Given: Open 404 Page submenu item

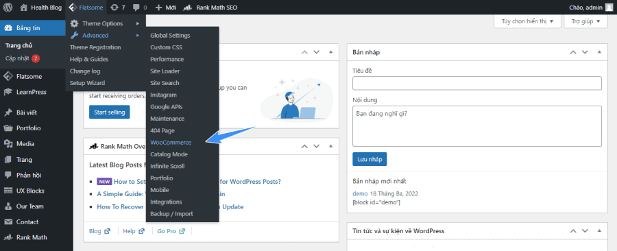Looking at the screenshot, I should (x=162, y=130).
